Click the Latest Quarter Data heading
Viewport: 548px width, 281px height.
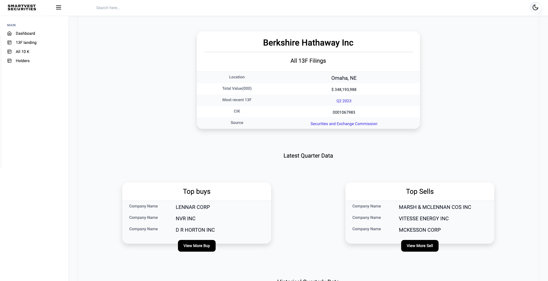pyautogui.click(x=308, y=156)
